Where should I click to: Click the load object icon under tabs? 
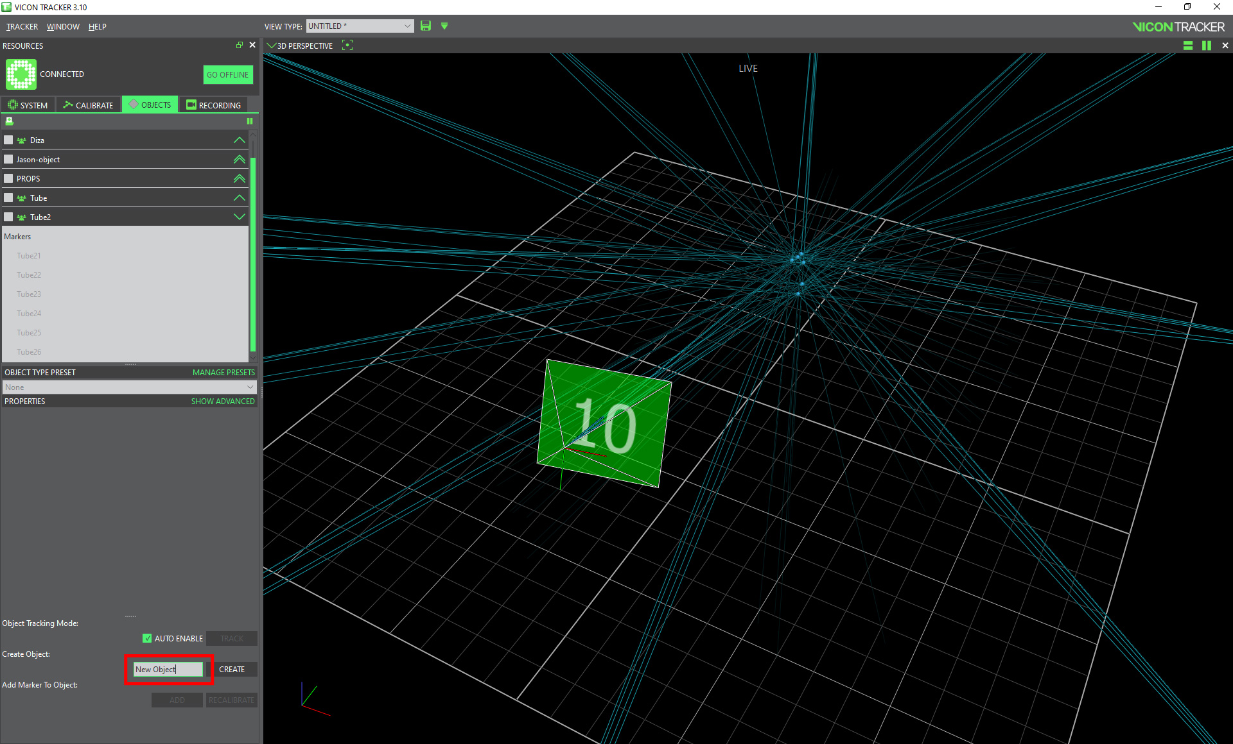pyautogui.click(x=10, y=121)
